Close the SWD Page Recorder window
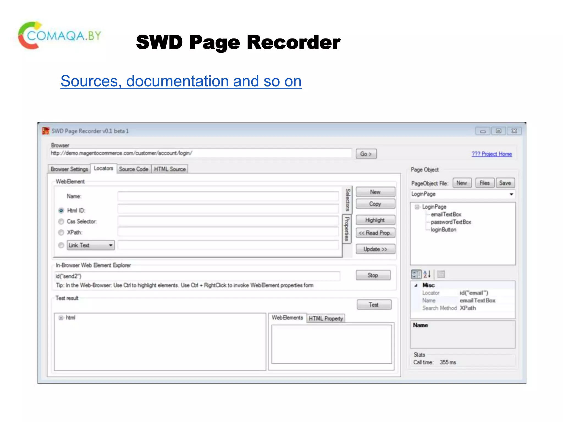The image size is (563, 422). pyautogui.click(x=514, y=131)
